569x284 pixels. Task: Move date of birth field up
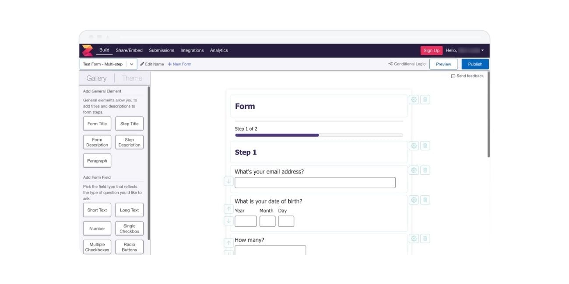tap(228, 209)
